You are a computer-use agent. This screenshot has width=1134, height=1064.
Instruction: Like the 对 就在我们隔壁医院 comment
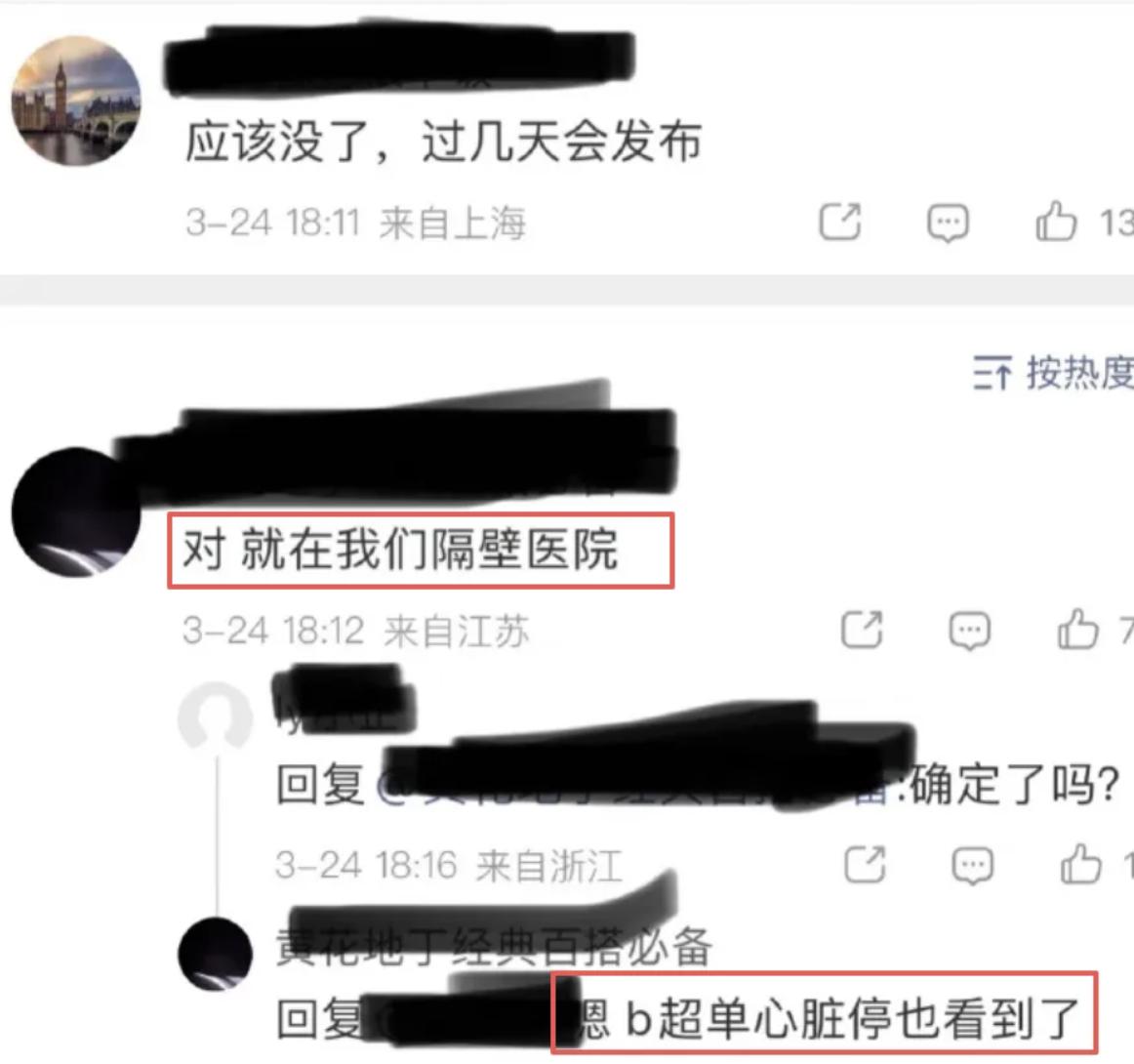click(x=1077, y=629)
